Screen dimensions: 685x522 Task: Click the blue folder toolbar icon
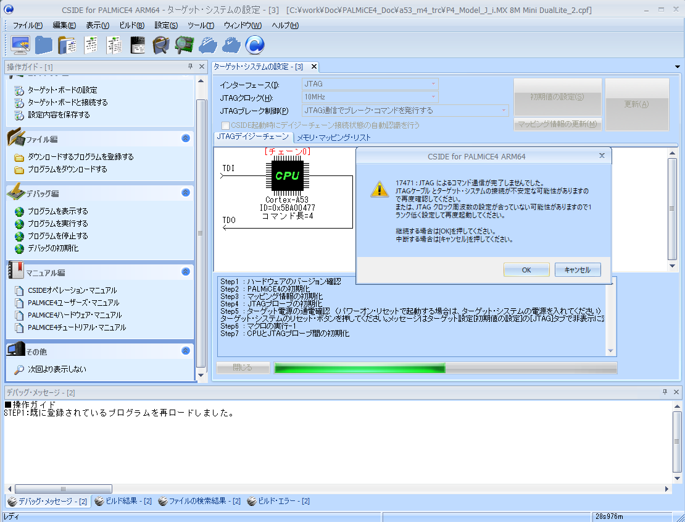43,45
